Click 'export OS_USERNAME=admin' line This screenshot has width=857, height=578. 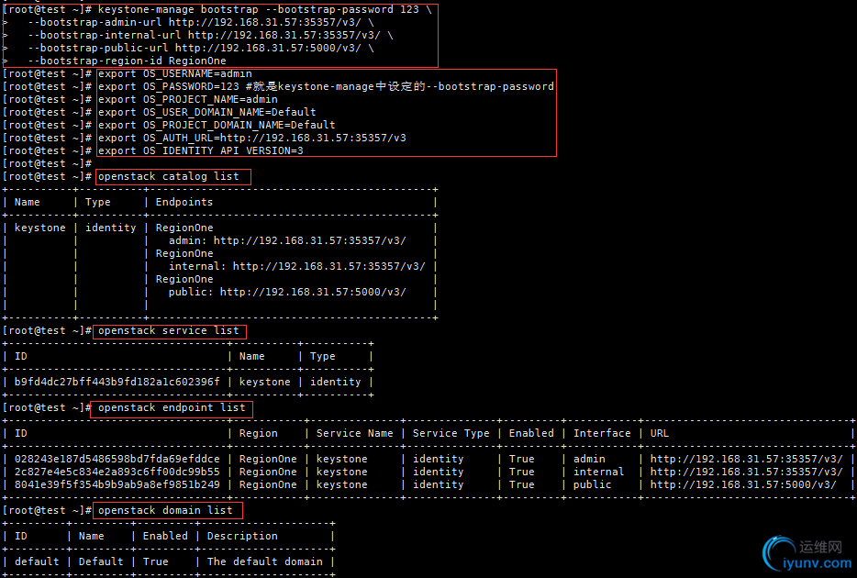175,73
